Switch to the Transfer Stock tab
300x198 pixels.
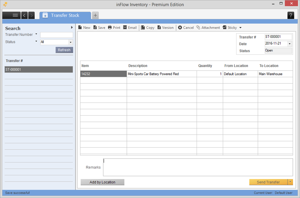(65, 15)
